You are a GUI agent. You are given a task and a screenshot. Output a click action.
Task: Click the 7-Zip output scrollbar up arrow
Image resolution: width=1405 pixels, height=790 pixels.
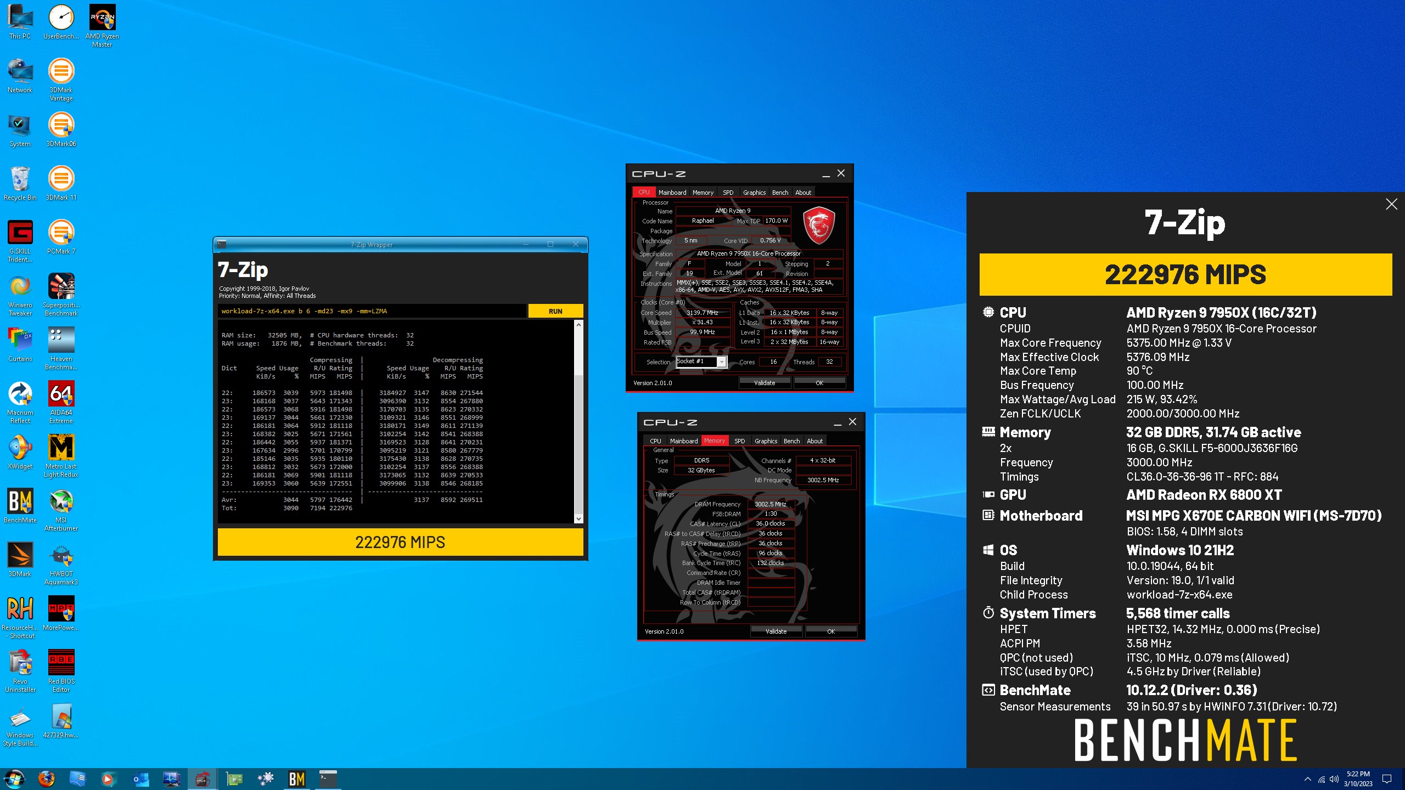pos(578,325)
